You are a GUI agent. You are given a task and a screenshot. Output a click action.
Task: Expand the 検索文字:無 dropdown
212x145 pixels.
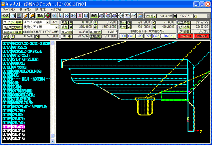[57, 27]
